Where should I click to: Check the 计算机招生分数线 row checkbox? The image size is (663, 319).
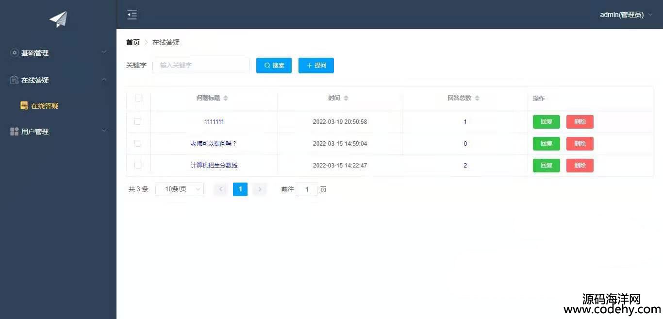(x=138, y=165)
